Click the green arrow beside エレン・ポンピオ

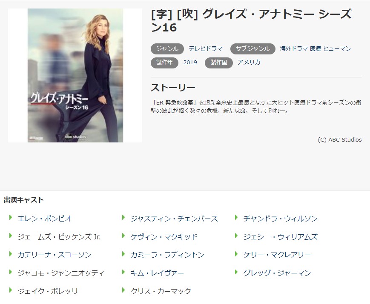click(10, 217)
